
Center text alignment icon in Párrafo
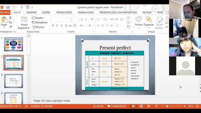103,26
